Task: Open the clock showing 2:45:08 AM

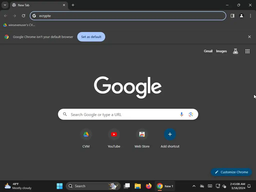Action: pos(237,186)
